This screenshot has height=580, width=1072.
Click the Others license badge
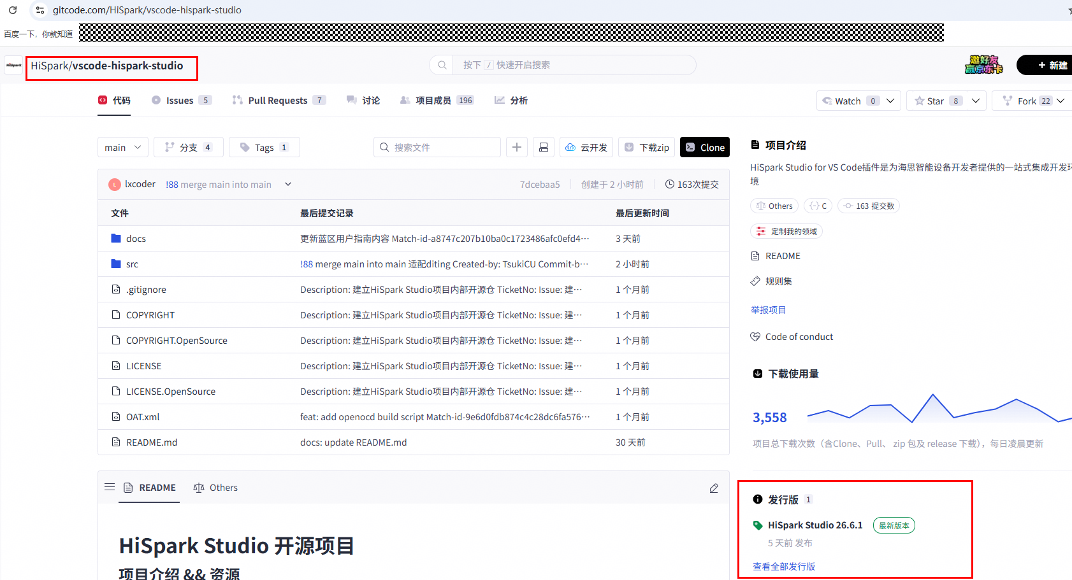click(x=774, y=206)
